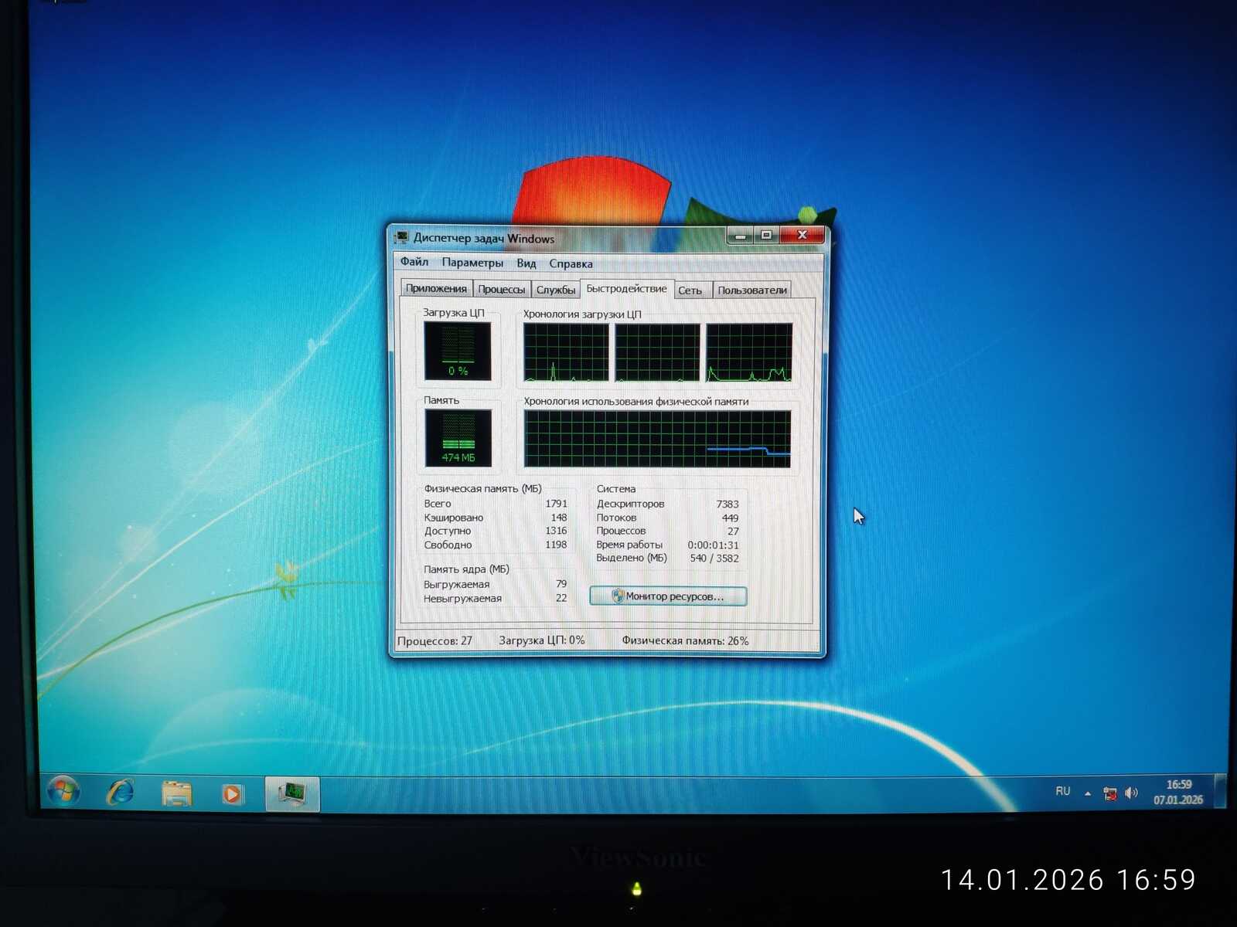Open the Параметры menu
1237x927 pixels.
[x=472, y=263]
